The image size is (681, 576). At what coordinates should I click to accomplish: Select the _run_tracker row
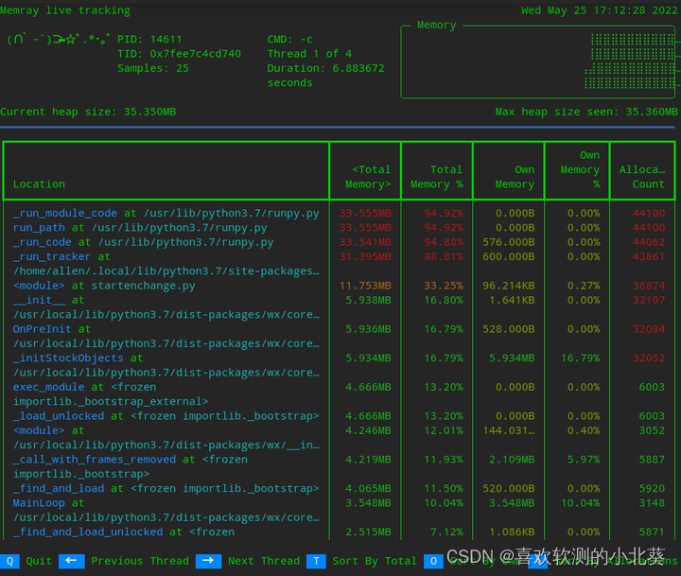tap(339, 264)
